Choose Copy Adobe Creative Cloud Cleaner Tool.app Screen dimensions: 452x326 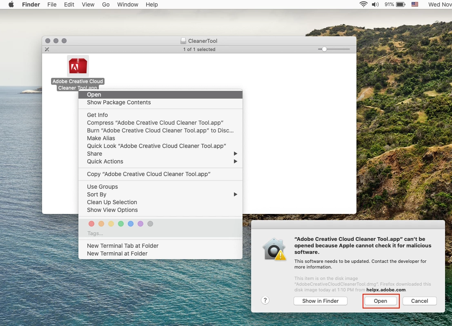click(x=160, y=174)
